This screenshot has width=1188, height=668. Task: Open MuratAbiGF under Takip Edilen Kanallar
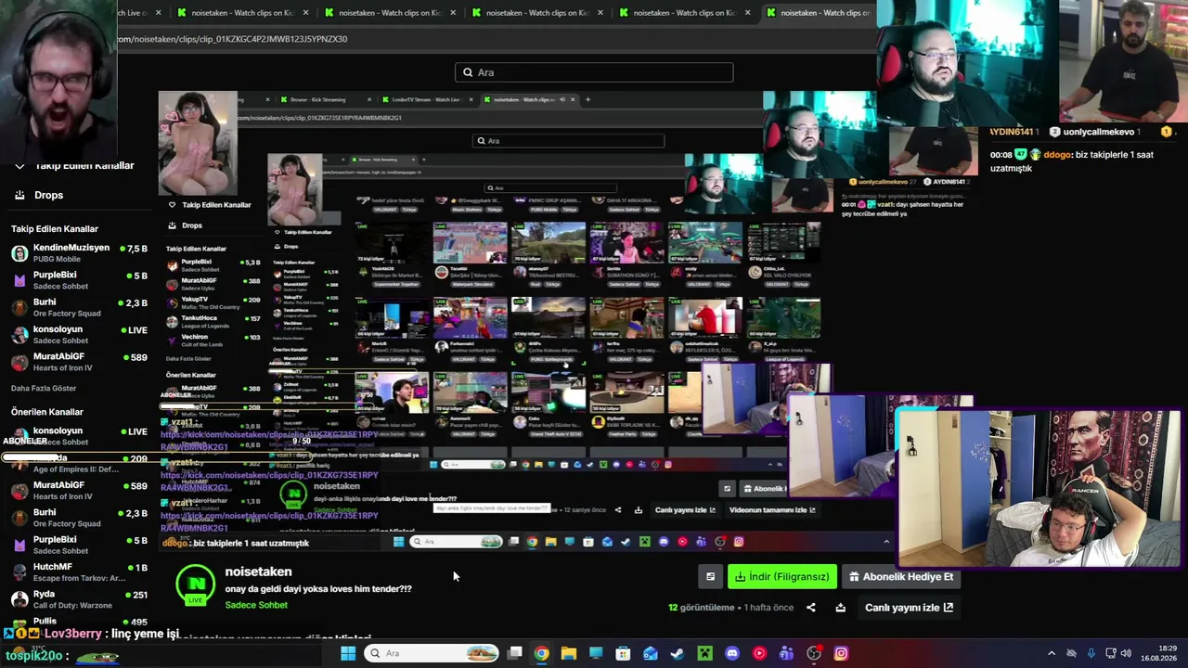58,356
